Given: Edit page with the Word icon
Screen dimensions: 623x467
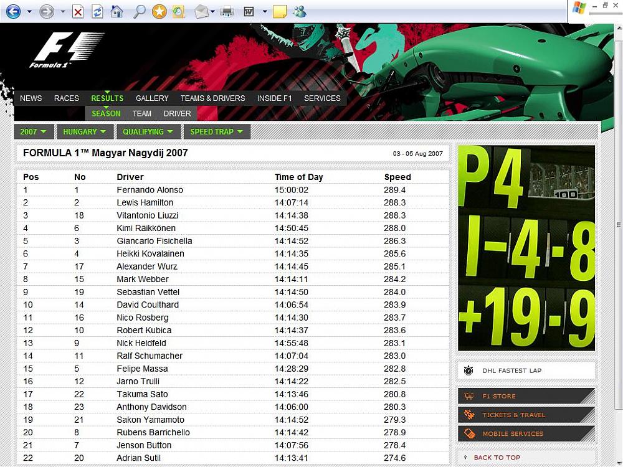Looking at the screenshot, I should click(249, 12).
